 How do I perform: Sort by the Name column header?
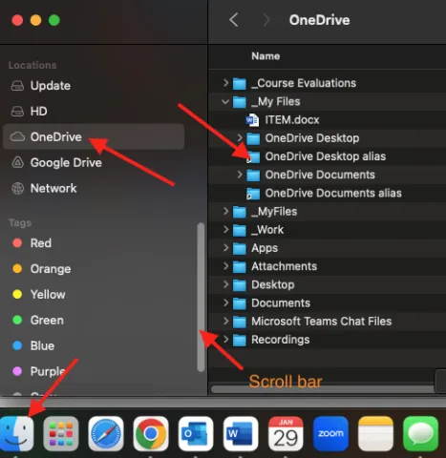(x=265, y=56)
